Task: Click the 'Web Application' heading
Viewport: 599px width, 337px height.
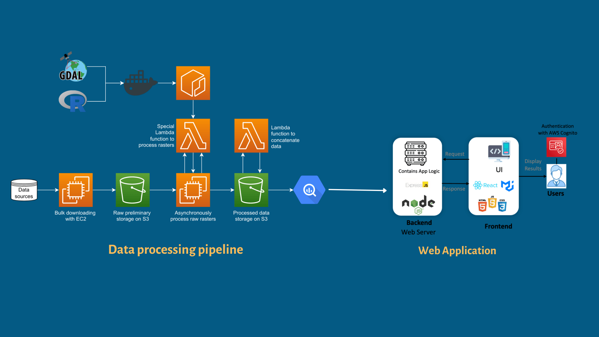Action: [457, 251]
